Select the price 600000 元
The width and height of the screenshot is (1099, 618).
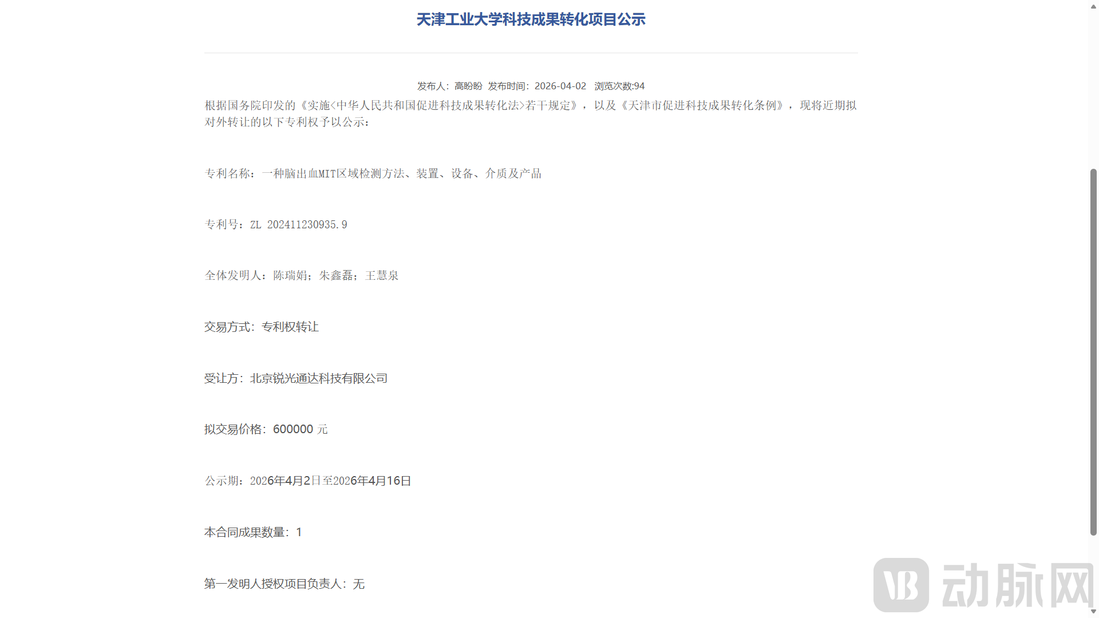301,429
